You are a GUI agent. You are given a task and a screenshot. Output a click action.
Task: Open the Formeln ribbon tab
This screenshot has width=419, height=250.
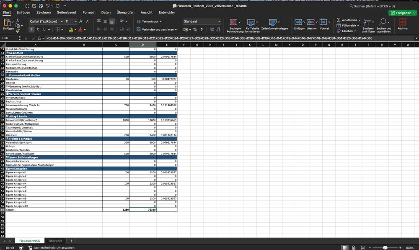pyautogui.click(x=89, y=13)
